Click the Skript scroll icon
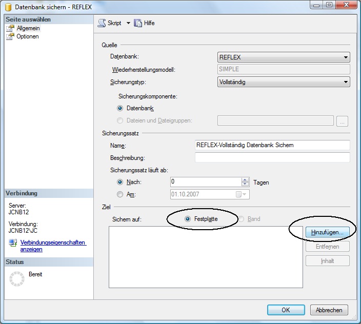361x324 pixels. coord(102,23)
